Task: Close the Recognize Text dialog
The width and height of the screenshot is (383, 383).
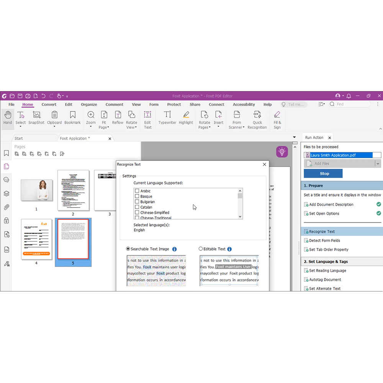Action: tap(264, 164)
